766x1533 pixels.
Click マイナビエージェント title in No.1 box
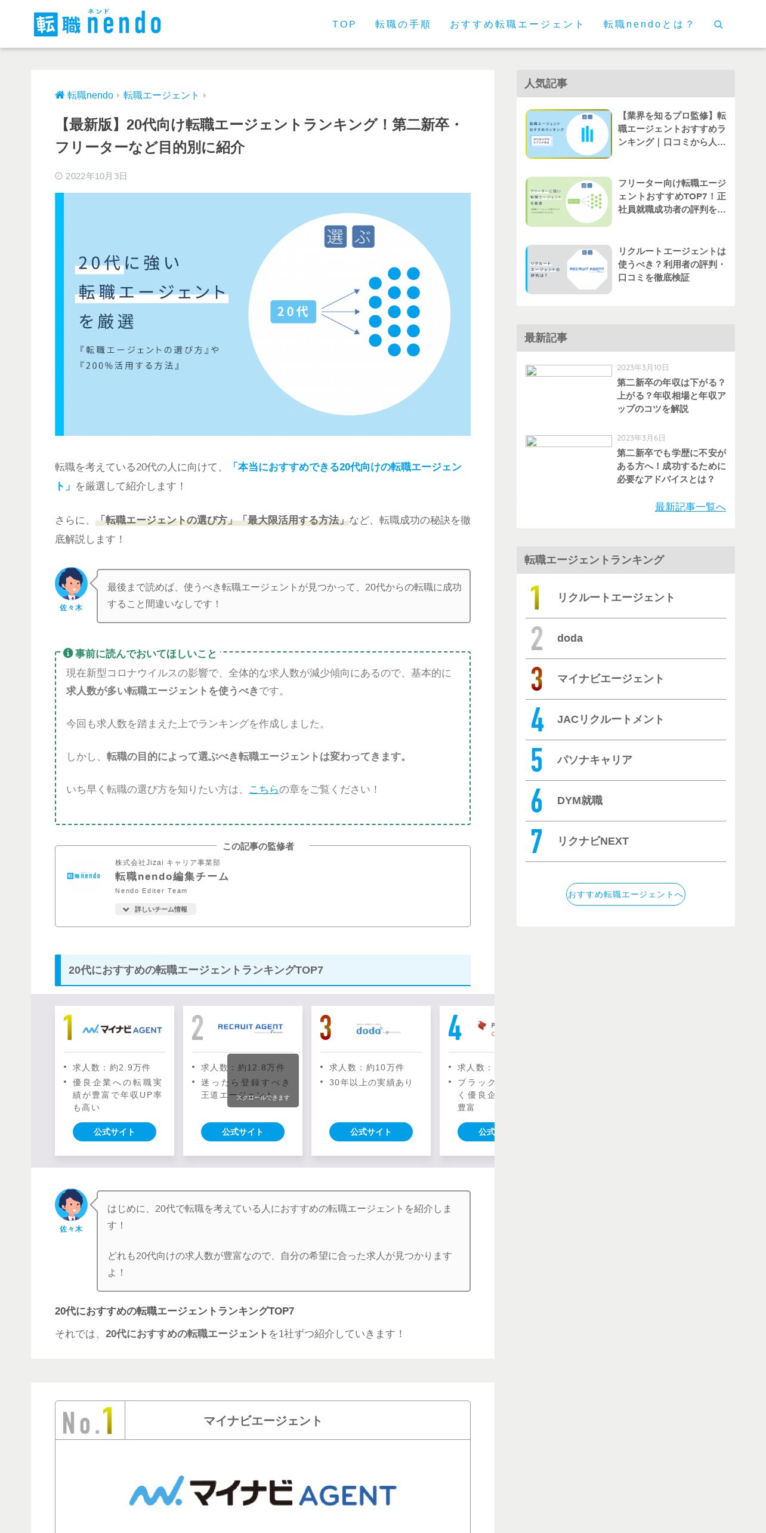pos(262,1421)
